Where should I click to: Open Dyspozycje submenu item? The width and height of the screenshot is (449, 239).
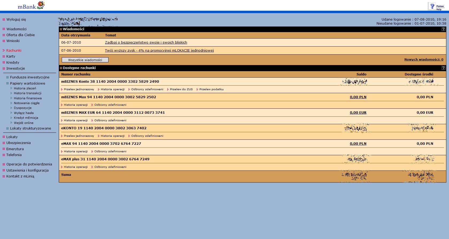(23, 108)
